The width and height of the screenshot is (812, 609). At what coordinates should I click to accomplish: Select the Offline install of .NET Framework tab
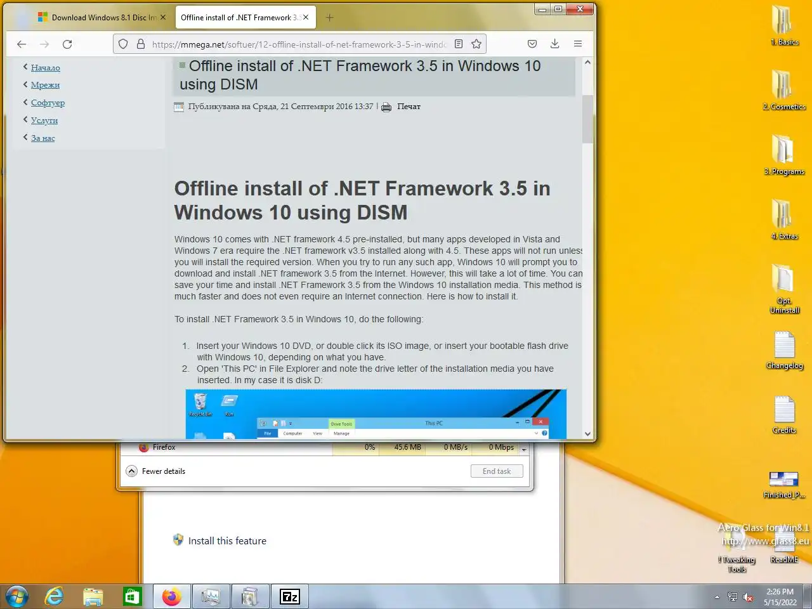244,17
